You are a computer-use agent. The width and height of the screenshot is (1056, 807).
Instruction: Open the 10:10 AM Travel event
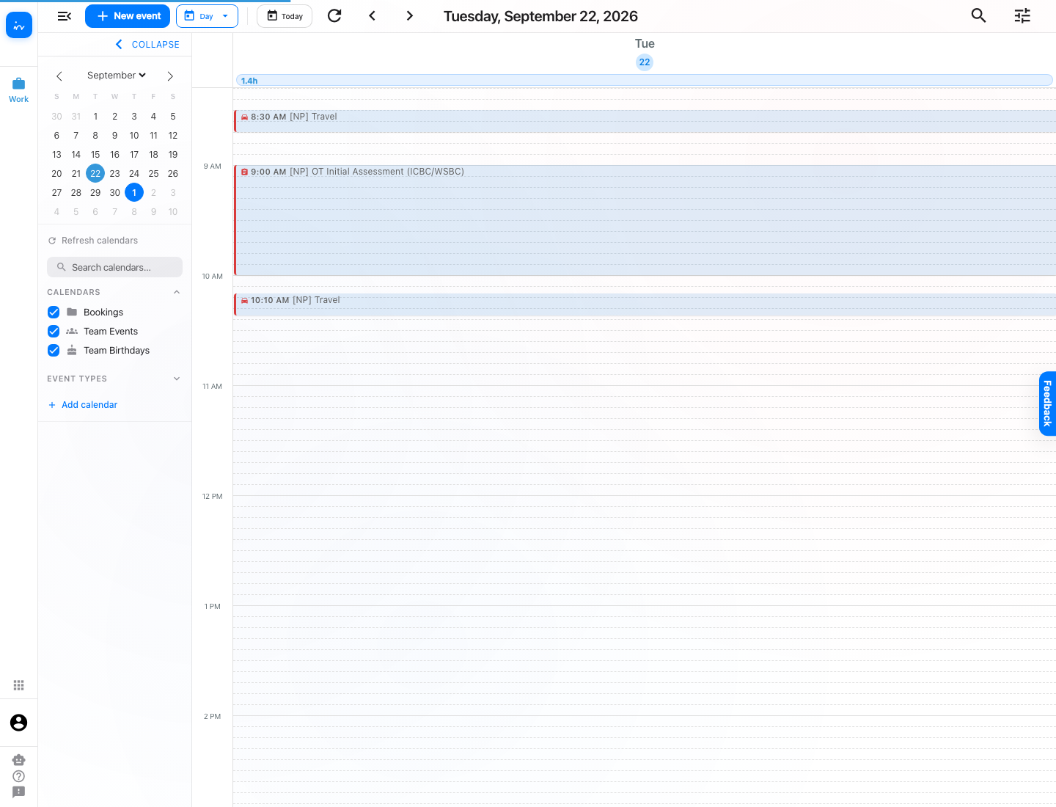coord(645,304)
